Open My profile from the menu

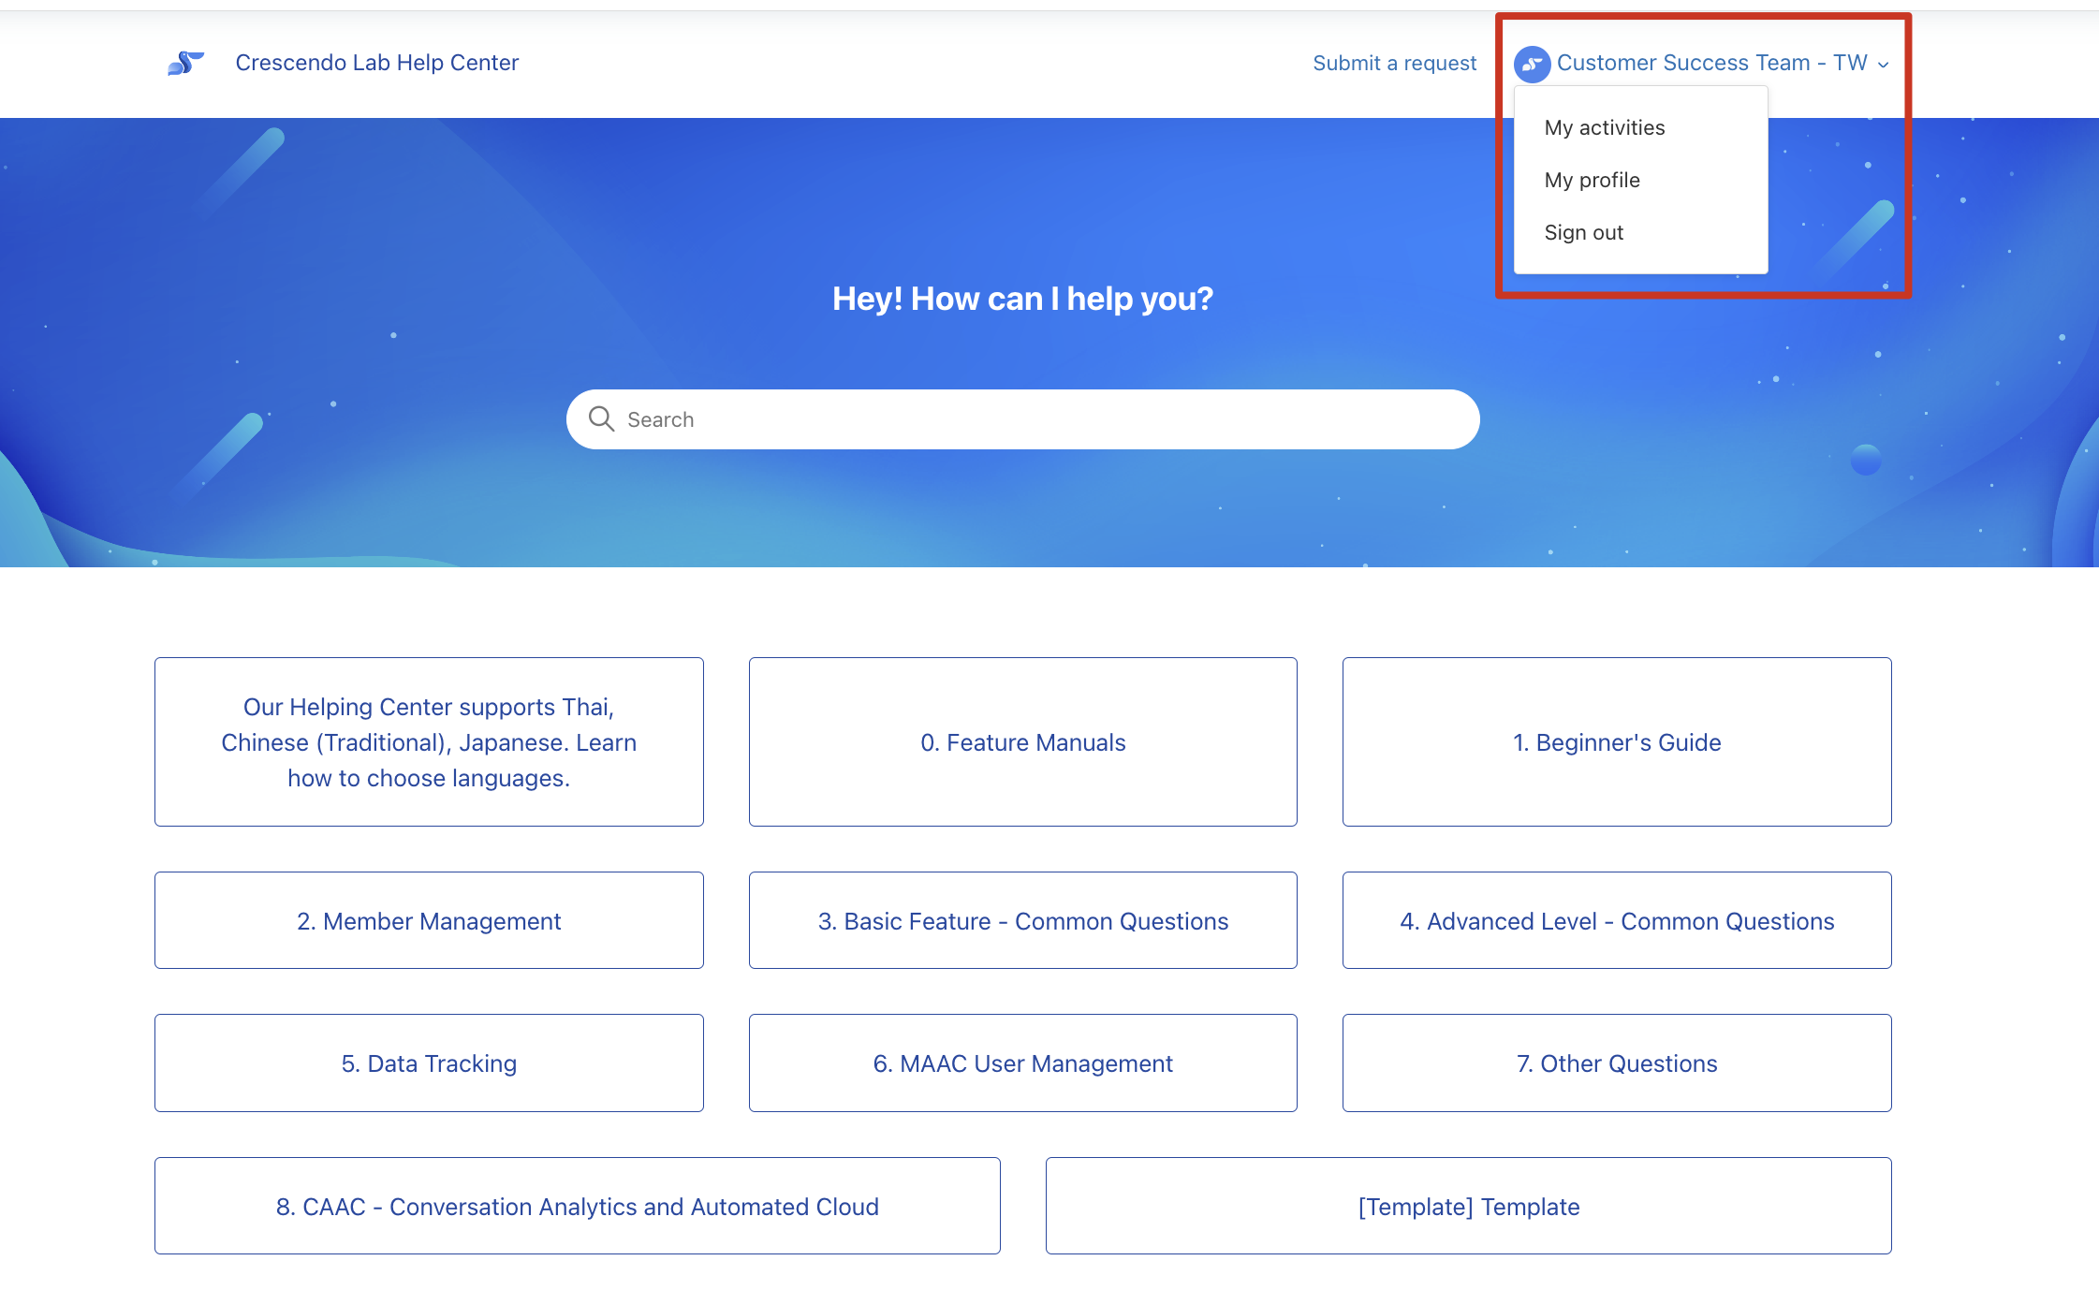[1592, 180]
